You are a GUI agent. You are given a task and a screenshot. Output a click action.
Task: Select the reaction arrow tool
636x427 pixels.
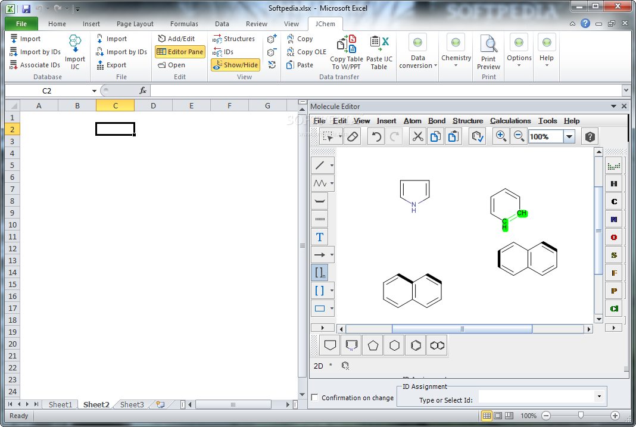(x=320, y=255)
